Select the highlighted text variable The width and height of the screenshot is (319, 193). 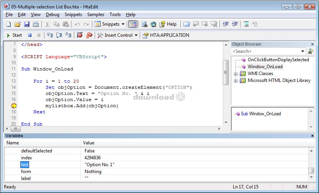tap(25, 165)
